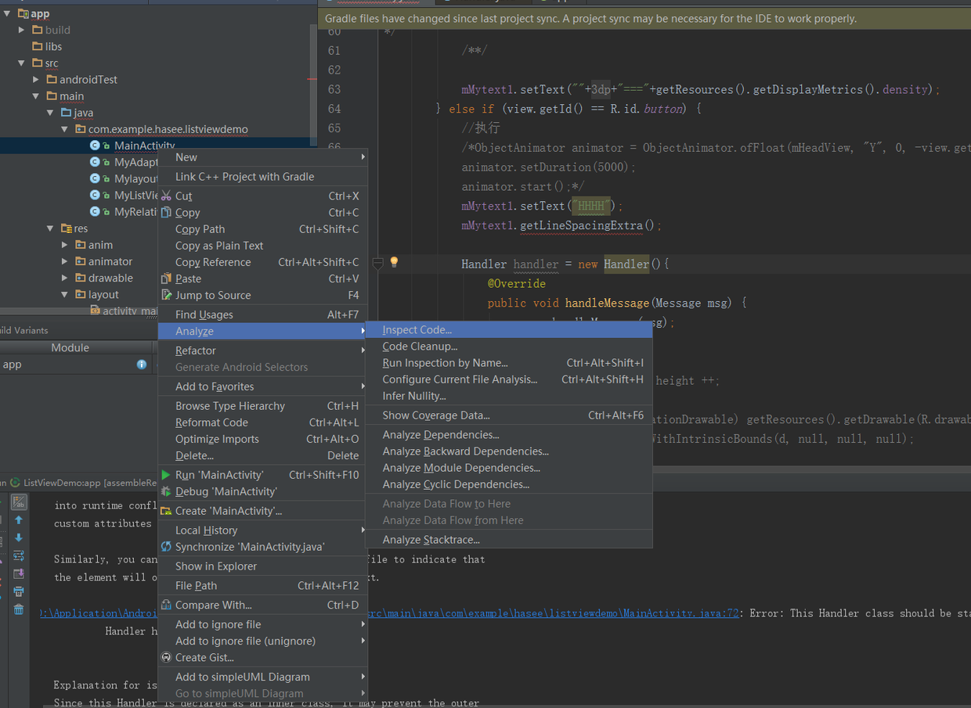Click the lightbulb intention icon in editor
The height and width of the screenshot is (708, 971).
394,263
